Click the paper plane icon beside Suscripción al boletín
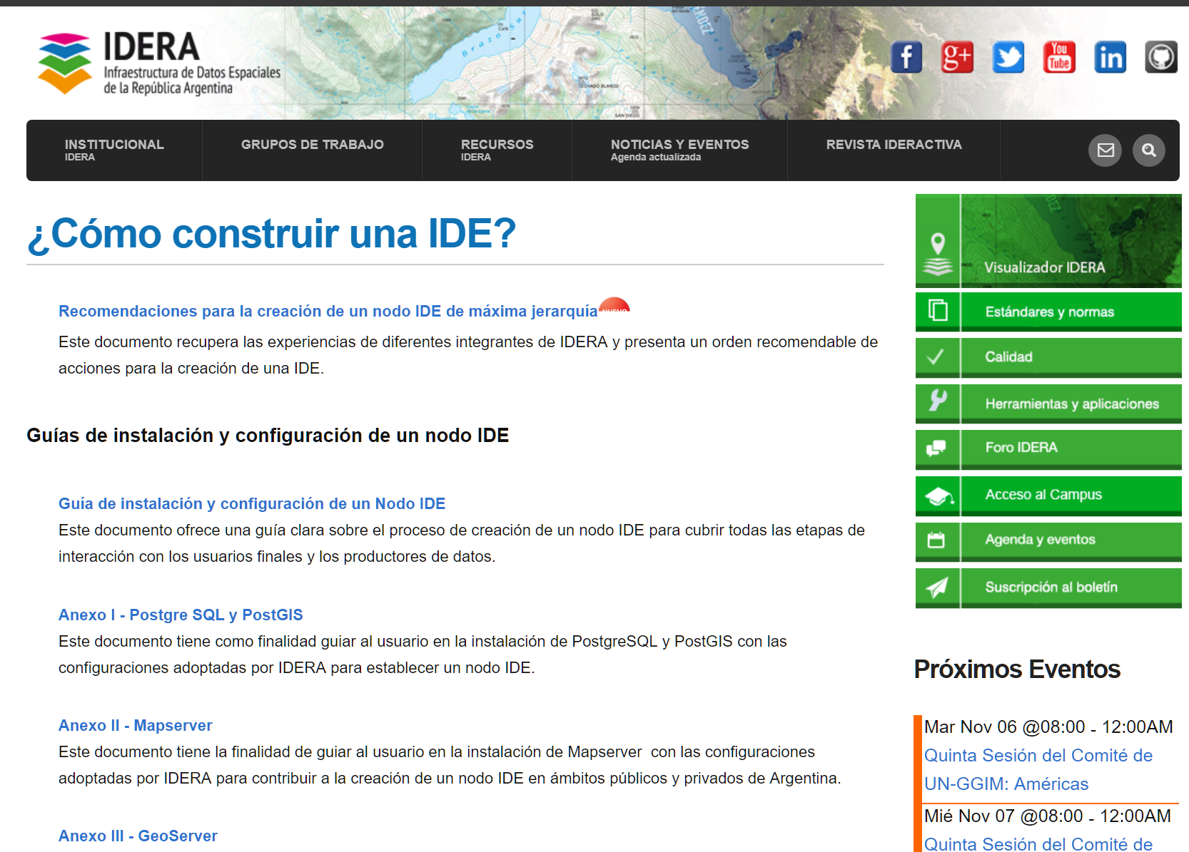 coord(937,587)
